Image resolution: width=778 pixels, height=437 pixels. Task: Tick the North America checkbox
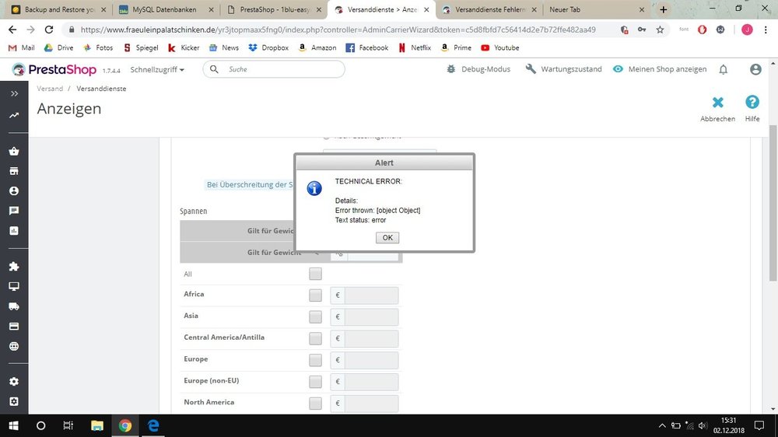(x=315, y=403)
